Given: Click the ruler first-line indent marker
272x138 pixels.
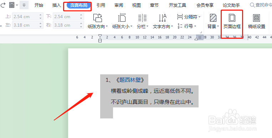Looking at the screenshot, I should [100, 36].
